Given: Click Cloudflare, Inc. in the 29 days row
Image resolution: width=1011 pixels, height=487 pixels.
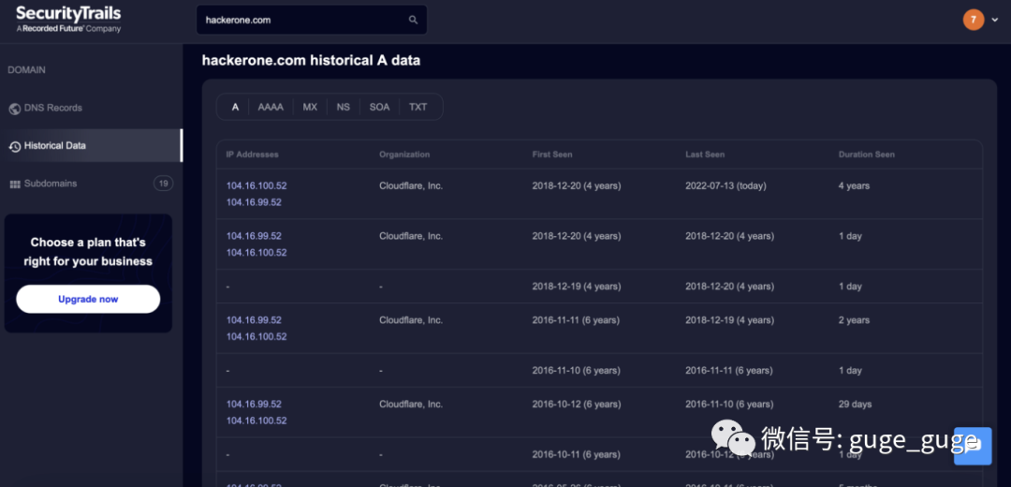Looking at the screenshot, I should click(411, 404).
